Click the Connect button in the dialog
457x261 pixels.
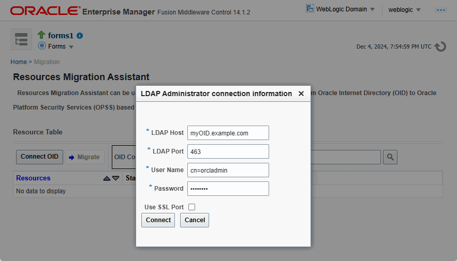point(158,220)
